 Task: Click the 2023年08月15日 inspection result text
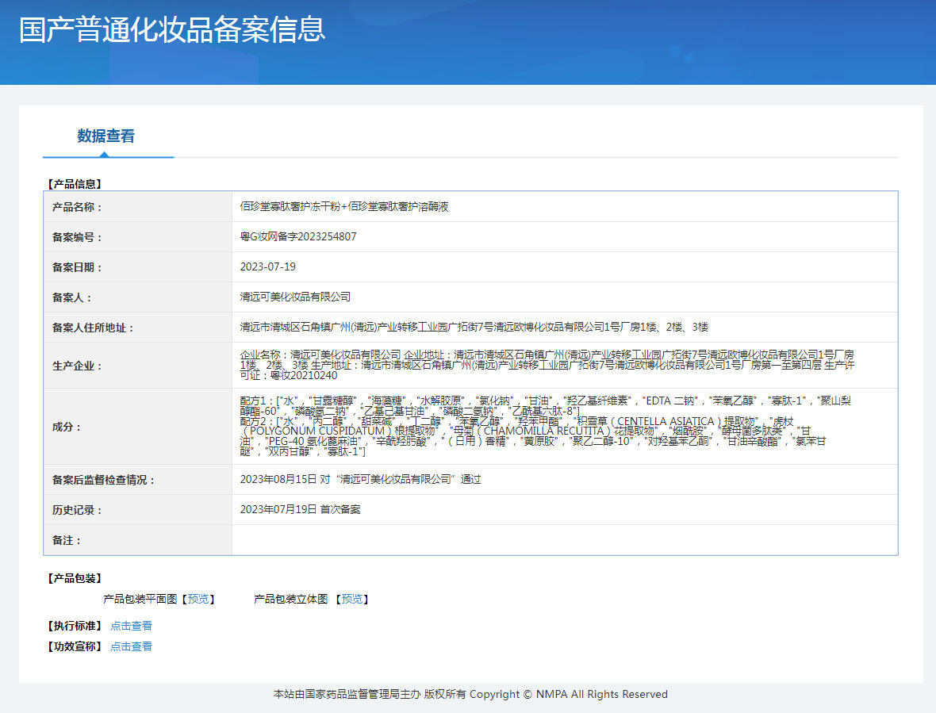pyautogui.click(x=360, y=479)
